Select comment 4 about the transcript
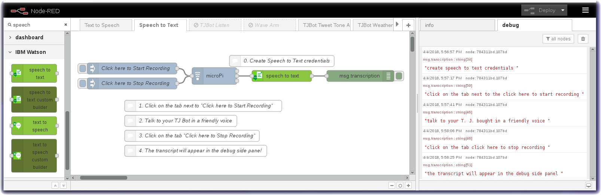 [x=196, y=150]
